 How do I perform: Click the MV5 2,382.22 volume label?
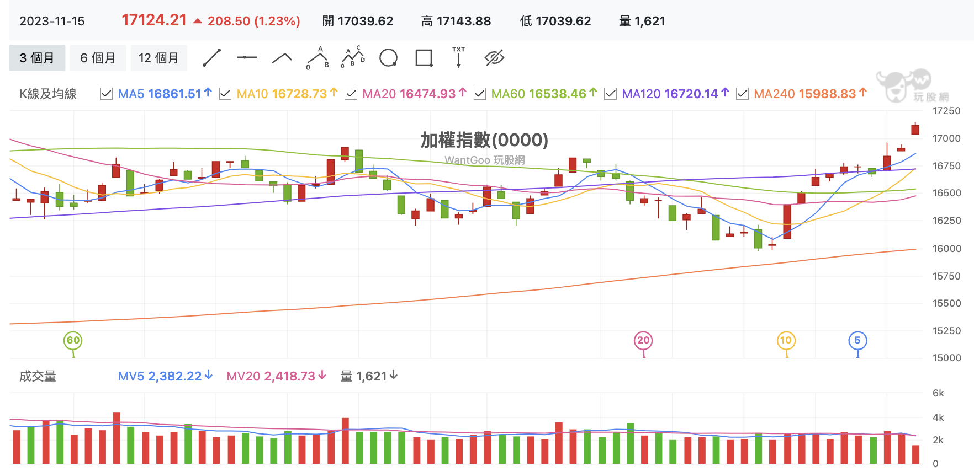166,376
